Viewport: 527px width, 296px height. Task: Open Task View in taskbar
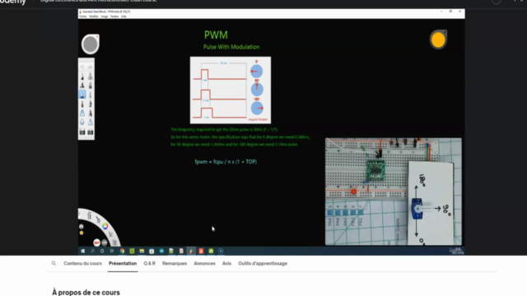point(112,251)
